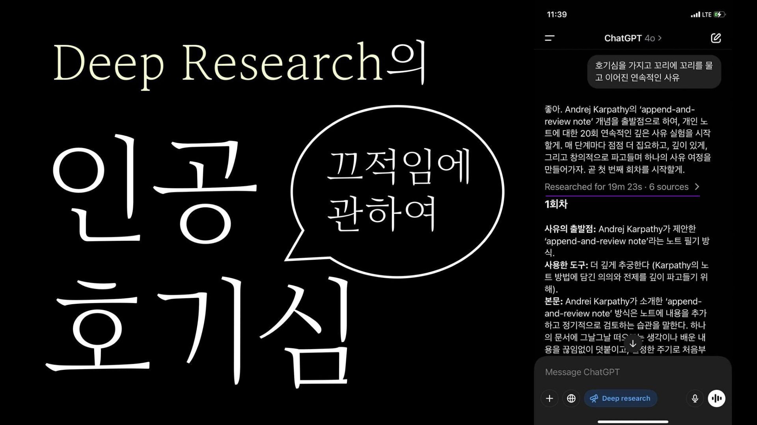Viewport: 757px width, 425px height.
Task: Tap the battery charging status icon
Action: click(720, 15)
